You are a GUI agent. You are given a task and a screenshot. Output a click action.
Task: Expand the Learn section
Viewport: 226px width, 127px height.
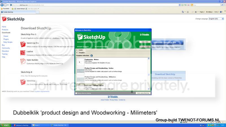77,50
